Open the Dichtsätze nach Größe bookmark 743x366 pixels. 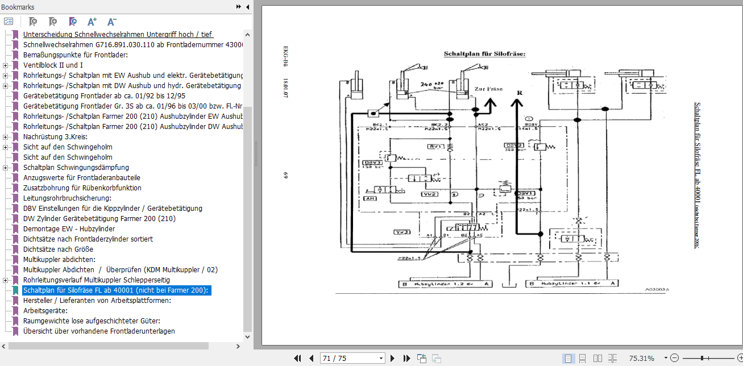point(58,249)
